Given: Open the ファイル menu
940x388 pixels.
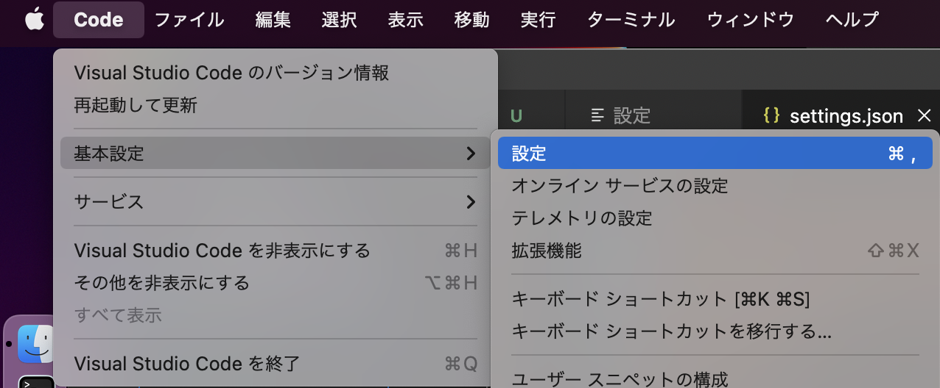Looking at the screenshot, I should [x=189, y=20].
